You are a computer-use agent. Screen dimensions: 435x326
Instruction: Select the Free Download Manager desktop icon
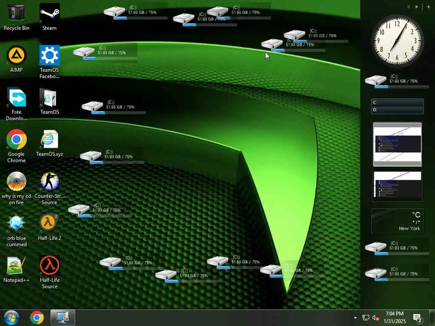pos(17,104)
